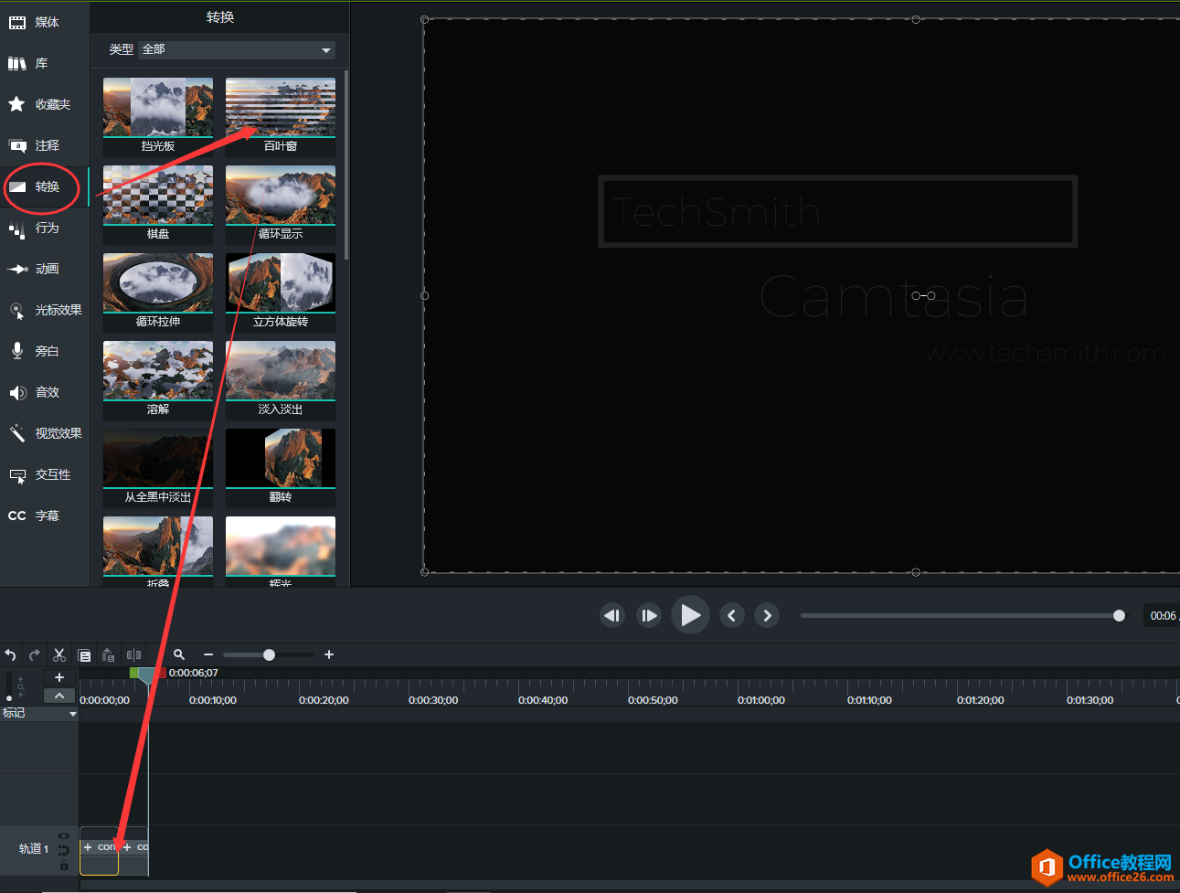Cut selection with scissors icon
The image size is (1180, 893).
click(x=59, y=654)
